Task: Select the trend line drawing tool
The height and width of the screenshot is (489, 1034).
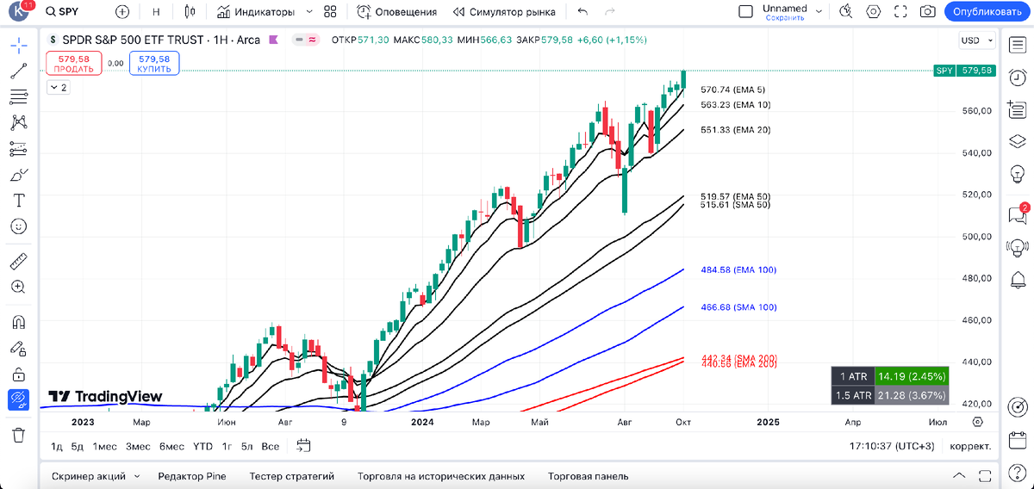Action: coord(18,72)
